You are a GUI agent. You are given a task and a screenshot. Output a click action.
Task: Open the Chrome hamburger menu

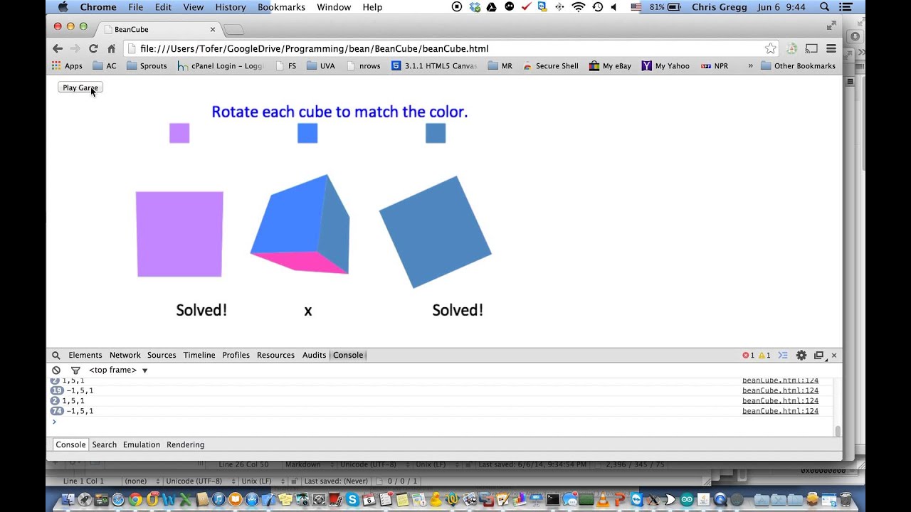831,48
